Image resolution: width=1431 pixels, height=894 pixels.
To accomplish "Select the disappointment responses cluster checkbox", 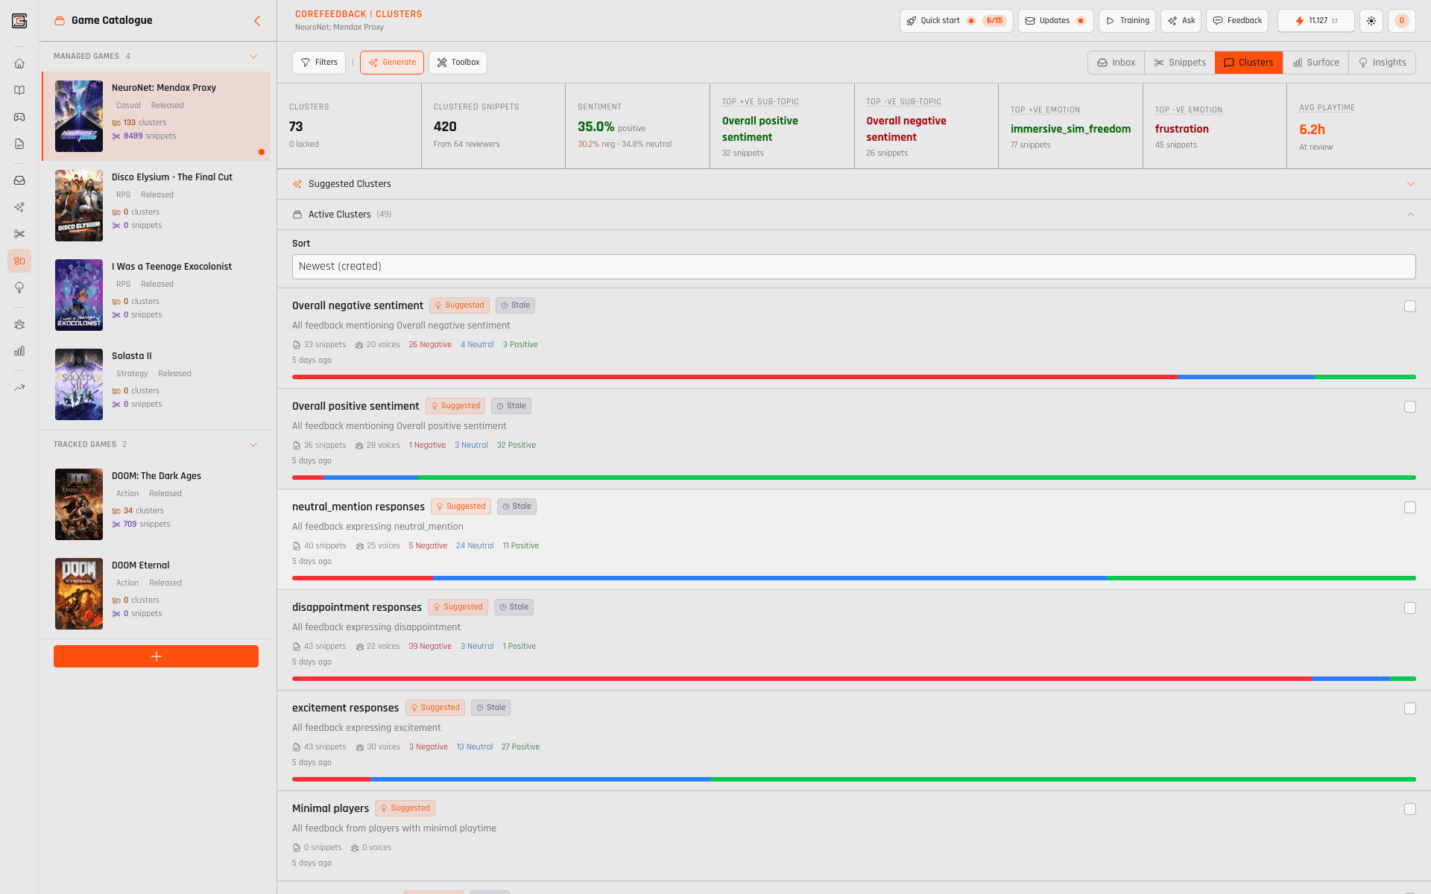I will [x=1409, y=608].
